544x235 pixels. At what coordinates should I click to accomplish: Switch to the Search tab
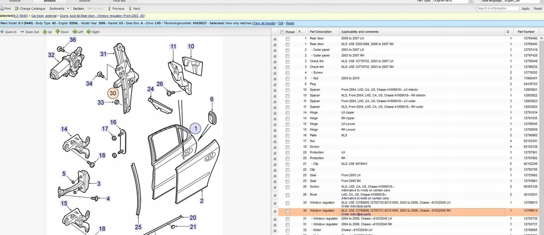pyautogui.click(x=84, y=1)
